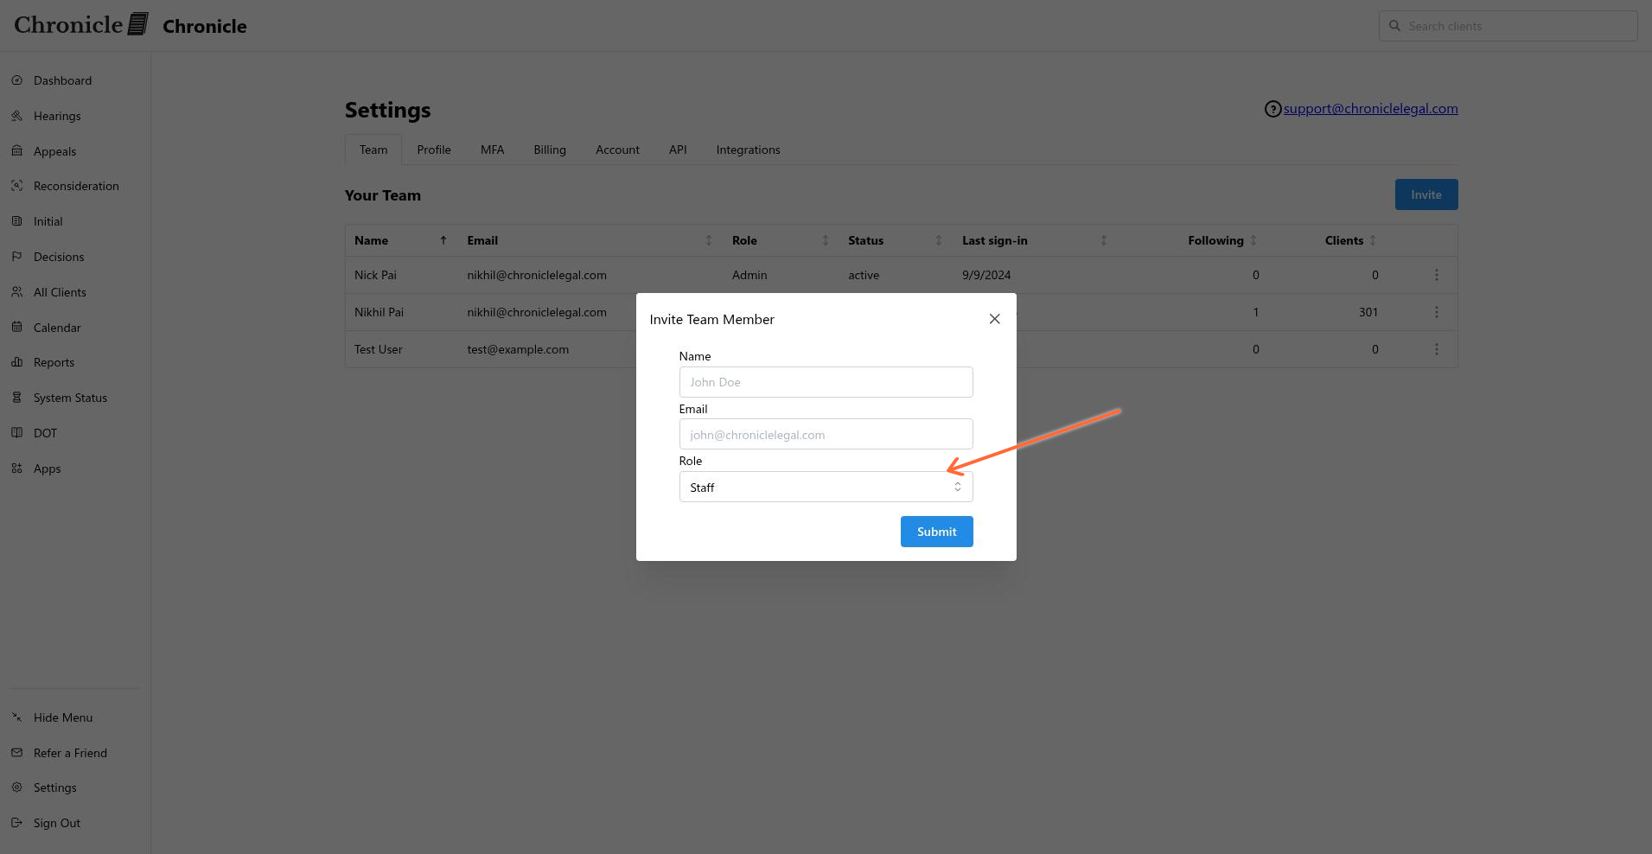1652x854 pixels.
Task: Click test@example.com email cell
Action: pyautogui.click(x=518, y=349)
